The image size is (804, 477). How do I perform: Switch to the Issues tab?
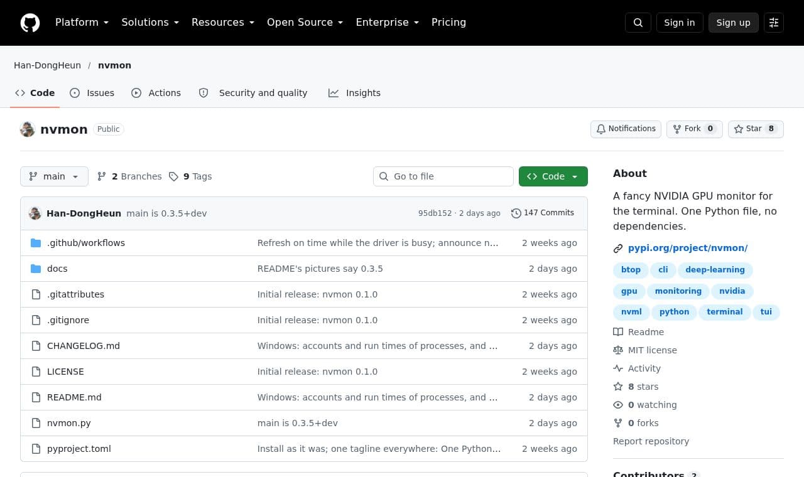point(92,93)
